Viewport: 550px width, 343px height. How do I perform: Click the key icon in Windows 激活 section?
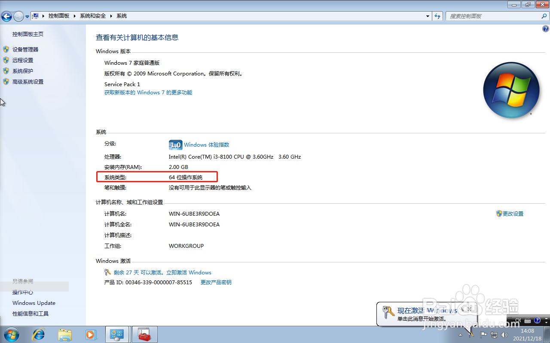108,272
